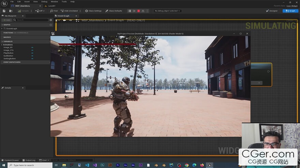The image size is (300, 168).
Task: Click the Event Graph breadcrumb
Action: point(116,20)
